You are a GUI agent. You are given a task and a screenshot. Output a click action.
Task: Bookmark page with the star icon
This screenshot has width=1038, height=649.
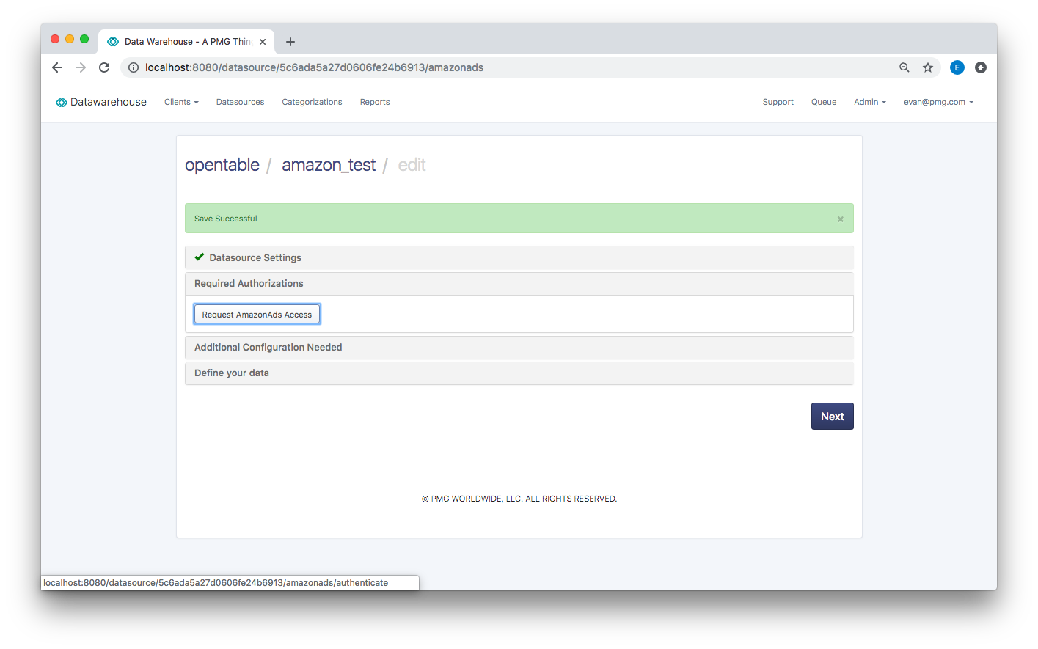[x=928, y=67]
